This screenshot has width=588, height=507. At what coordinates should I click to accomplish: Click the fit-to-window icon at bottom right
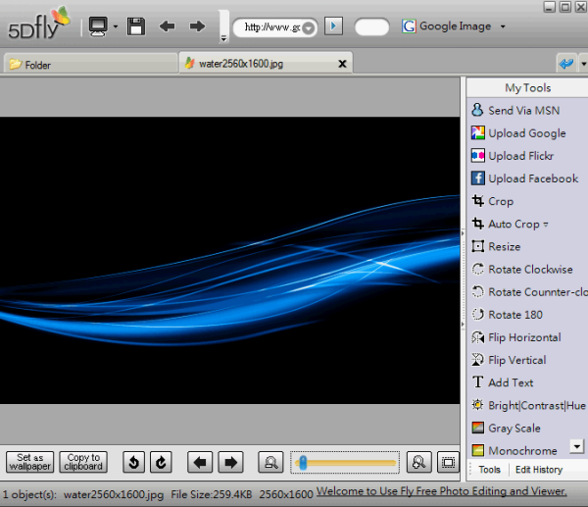pyautogui.click(x=448, y=462)
